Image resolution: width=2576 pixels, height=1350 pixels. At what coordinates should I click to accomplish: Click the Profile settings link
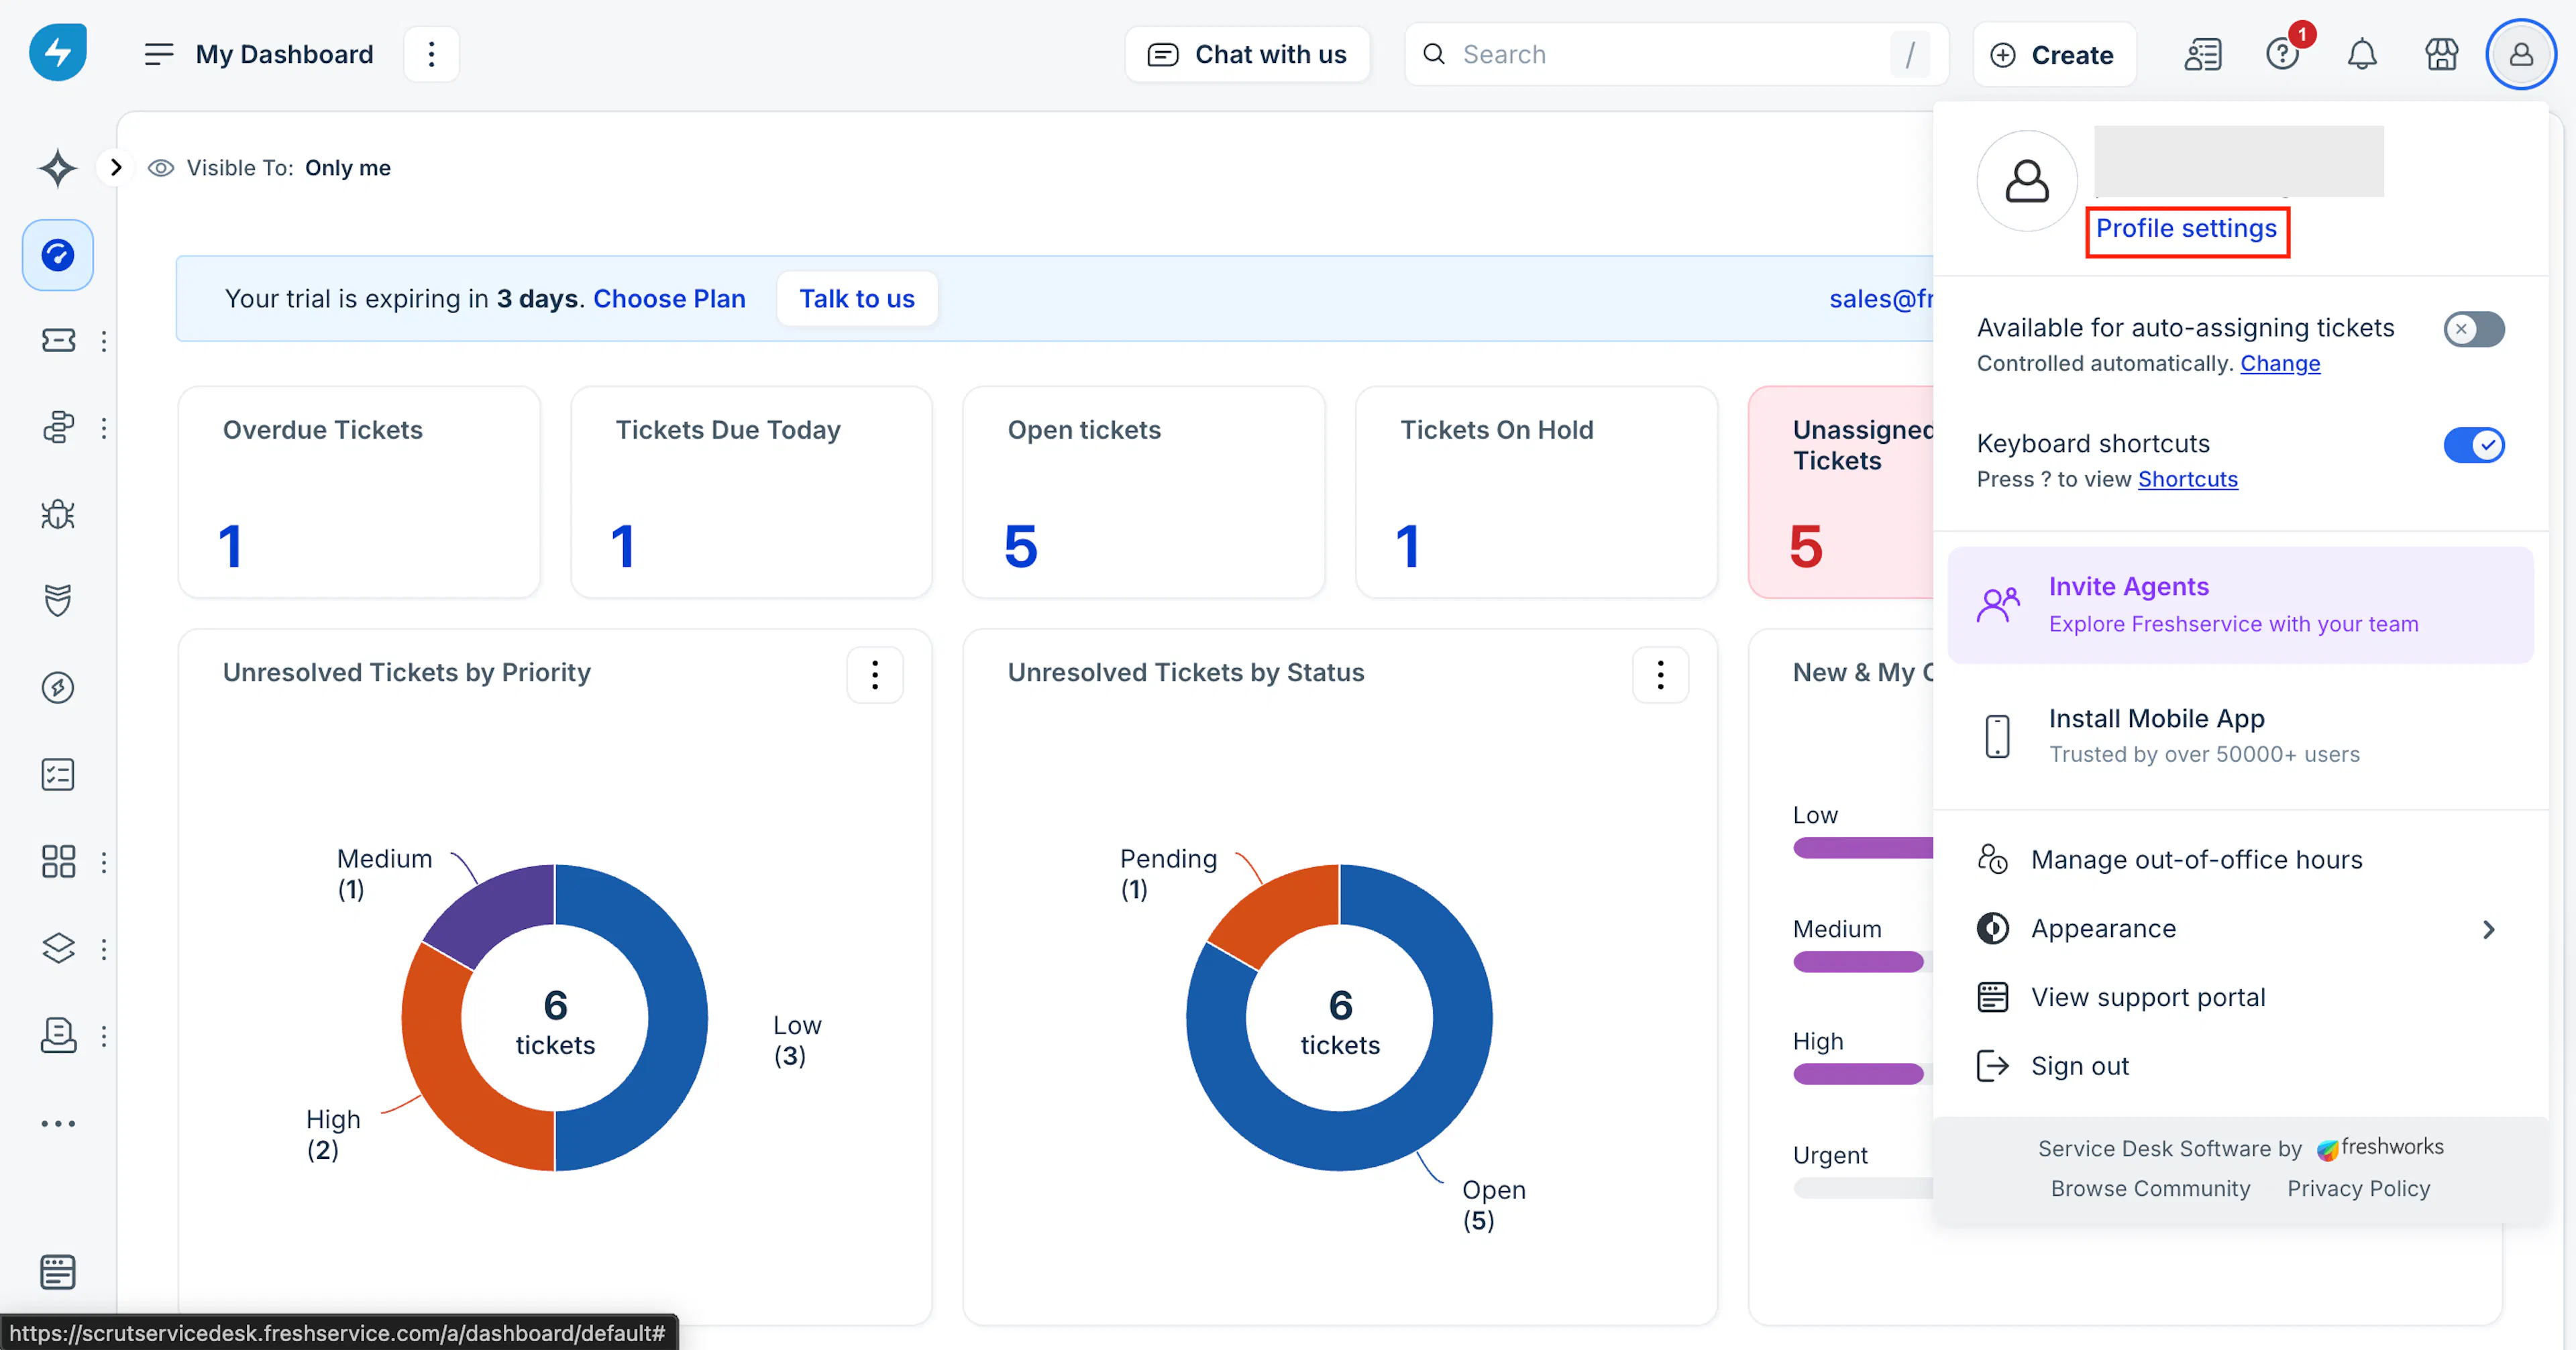click(2186, 229)
